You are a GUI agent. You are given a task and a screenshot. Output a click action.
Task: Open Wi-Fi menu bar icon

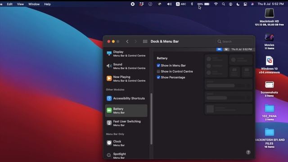(x=216, y=4)
